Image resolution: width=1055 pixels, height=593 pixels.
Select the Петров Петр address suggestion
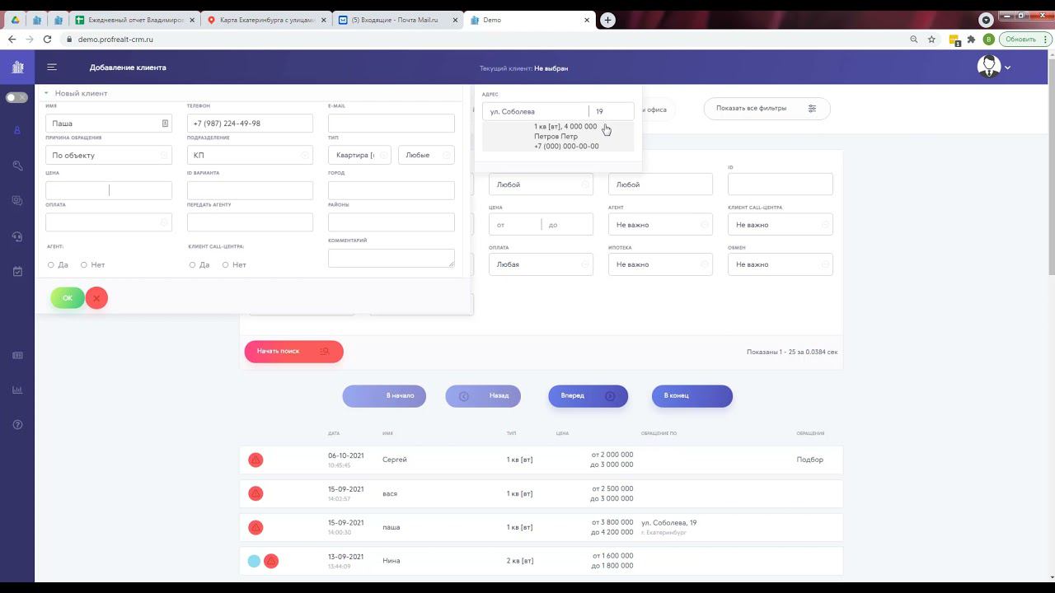point(558,137)
